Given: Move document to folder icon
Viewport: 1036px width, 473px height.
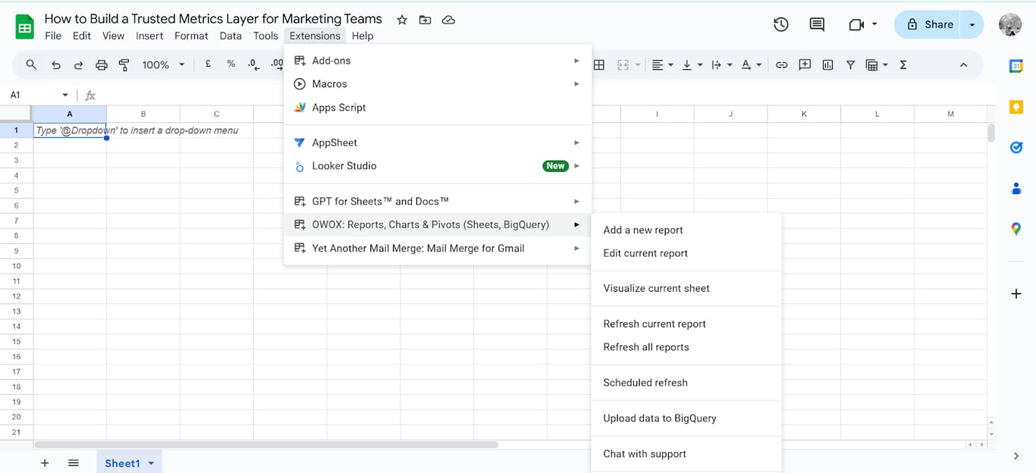Looking at the screenshot, I should coord(425,20).
